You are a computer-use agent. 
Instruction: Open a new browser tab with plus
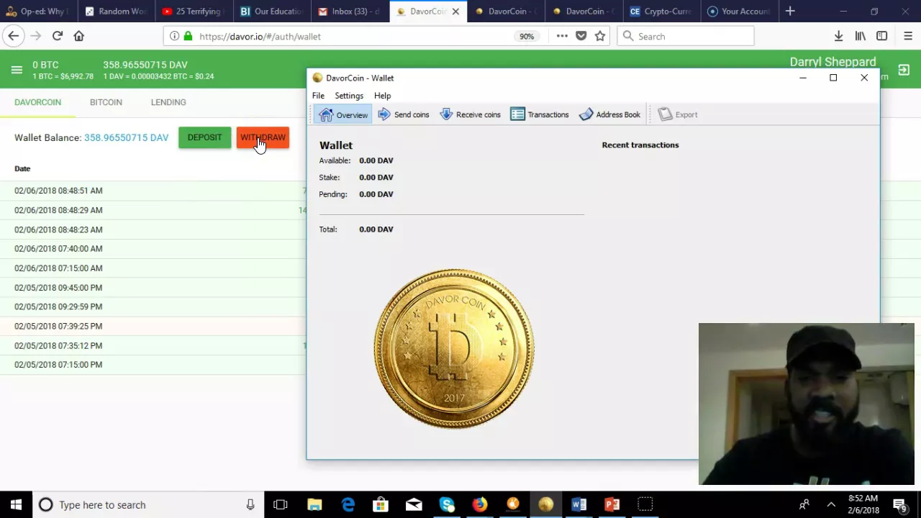pyautogui.click(x=790, y=11)
